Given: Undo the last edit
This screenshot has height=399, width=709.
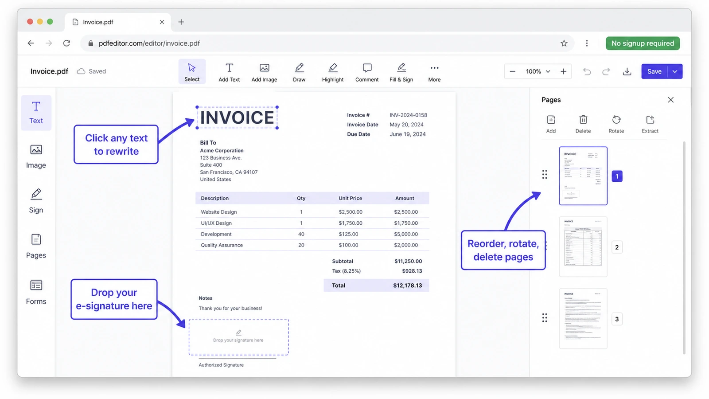Looking at the screenshot, I should tap(587, 71).
